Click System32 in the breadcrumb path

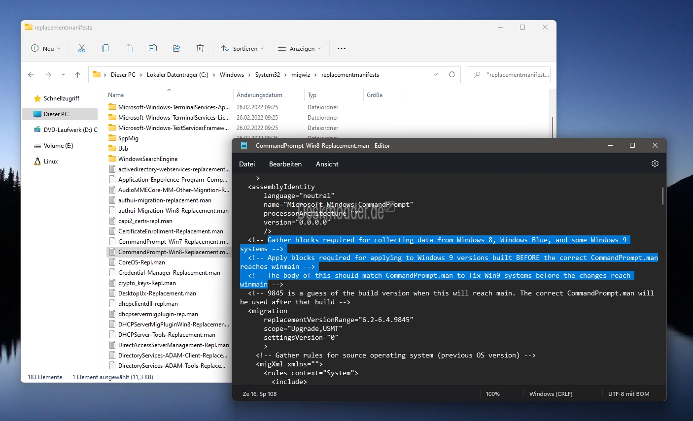pos(268,75)
